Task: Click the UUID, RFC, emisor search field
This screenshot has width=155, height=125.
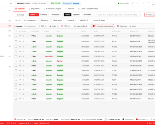Action: click(117, 15)
